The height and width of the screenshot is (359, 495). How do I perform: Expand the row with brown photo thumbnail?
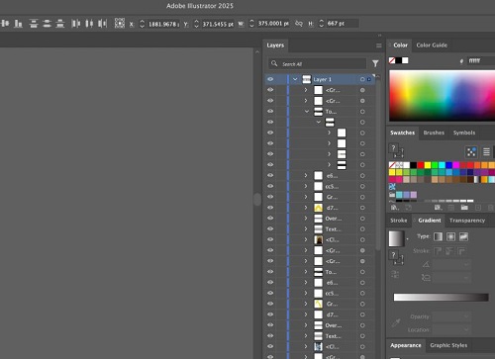[306, 239]
